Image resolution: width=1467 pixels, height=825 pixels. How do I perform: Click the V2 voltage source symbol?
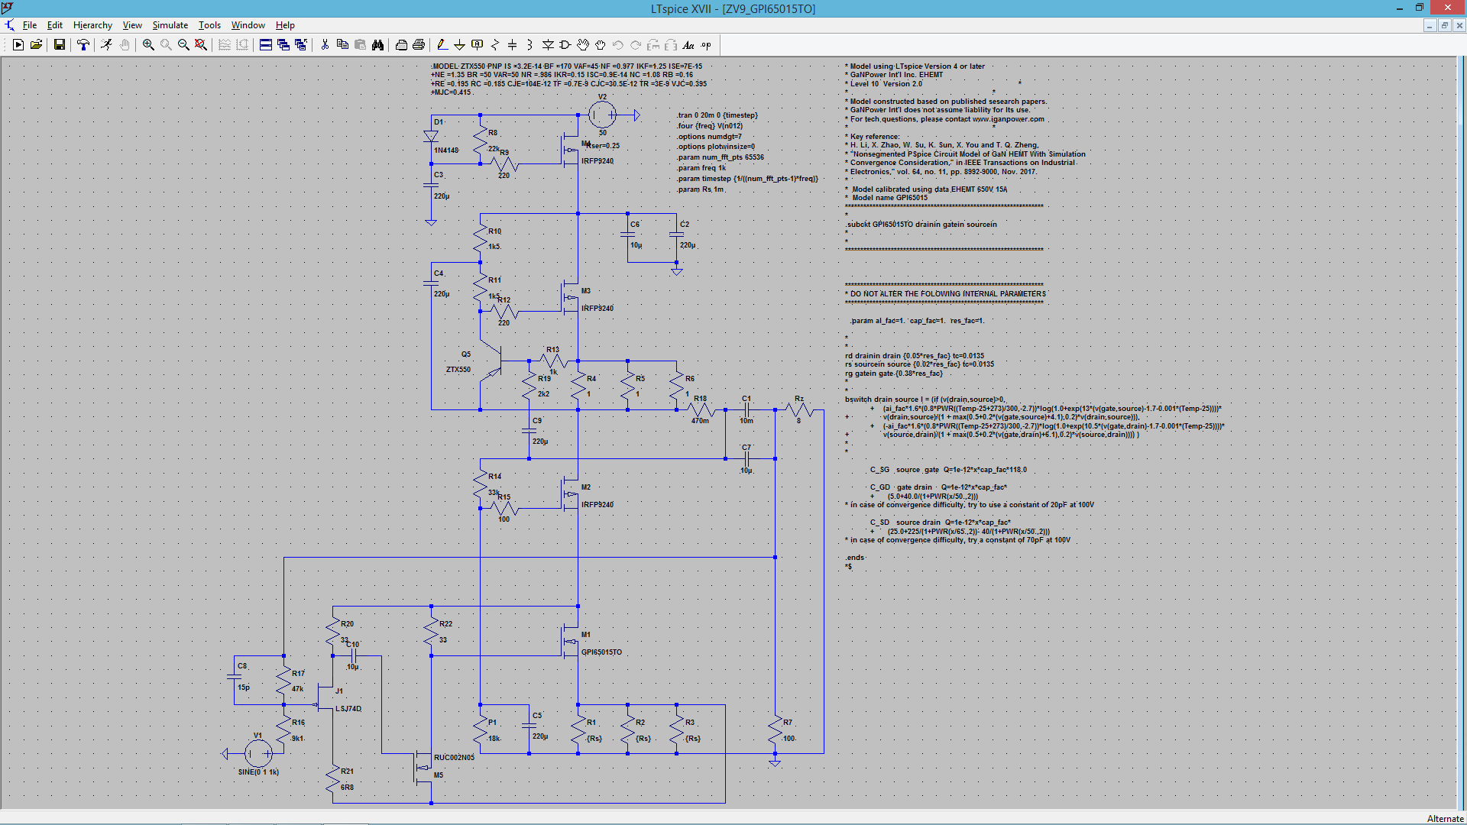602,115
